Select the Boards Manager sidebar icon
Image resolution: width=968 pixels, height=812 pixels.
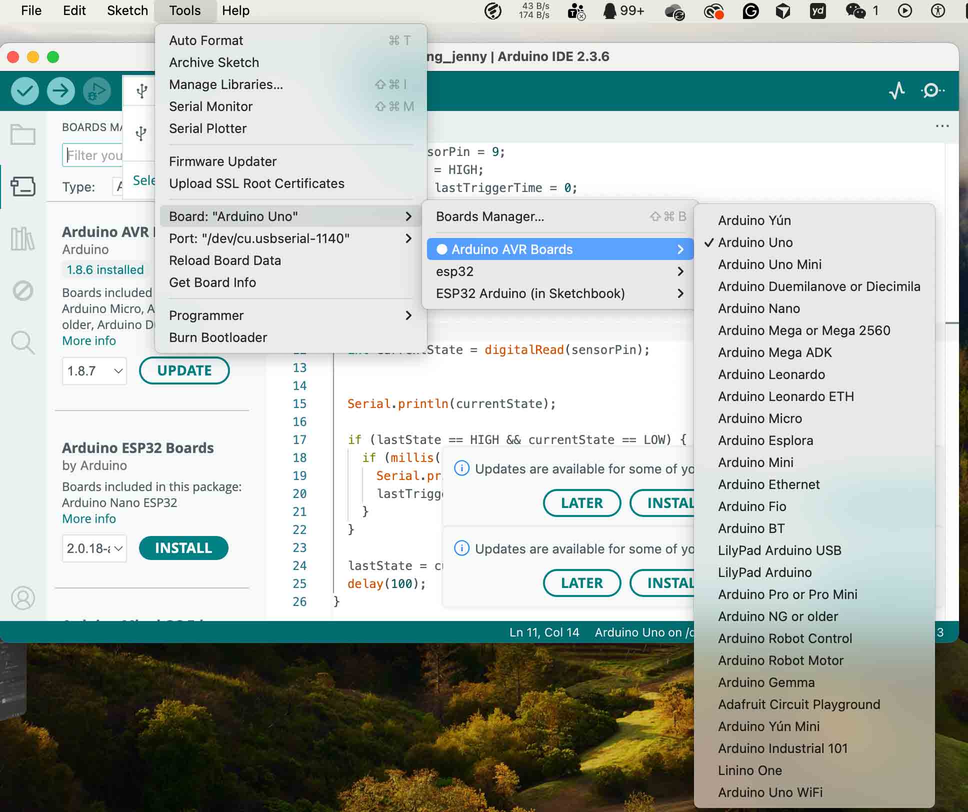[23, 186]
